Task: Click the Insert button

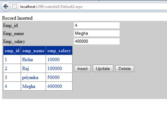Action: [x=82, y=69]
